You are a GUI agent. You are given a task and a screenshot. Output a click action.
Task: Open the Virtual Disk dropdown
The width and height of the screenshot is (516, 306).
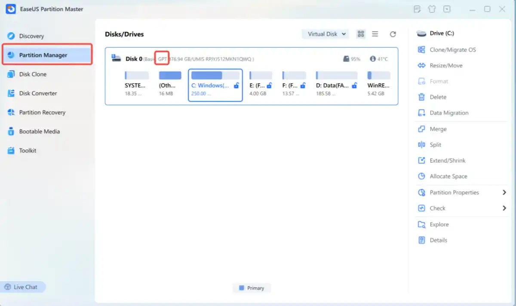326,34
